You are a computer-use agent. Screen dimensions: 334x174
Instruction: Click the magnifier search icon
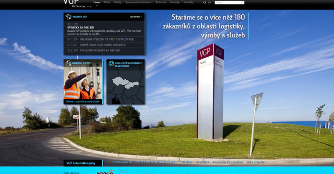pyautogui.click(x=243, y=3)
